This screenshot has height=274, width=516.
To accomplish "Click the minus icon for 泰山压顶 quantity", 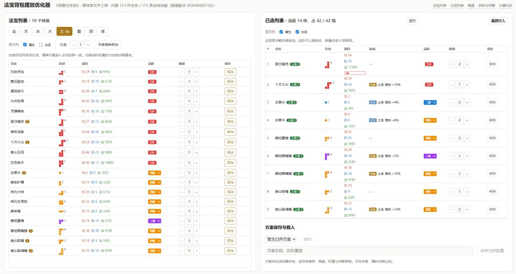I will 182,153.
